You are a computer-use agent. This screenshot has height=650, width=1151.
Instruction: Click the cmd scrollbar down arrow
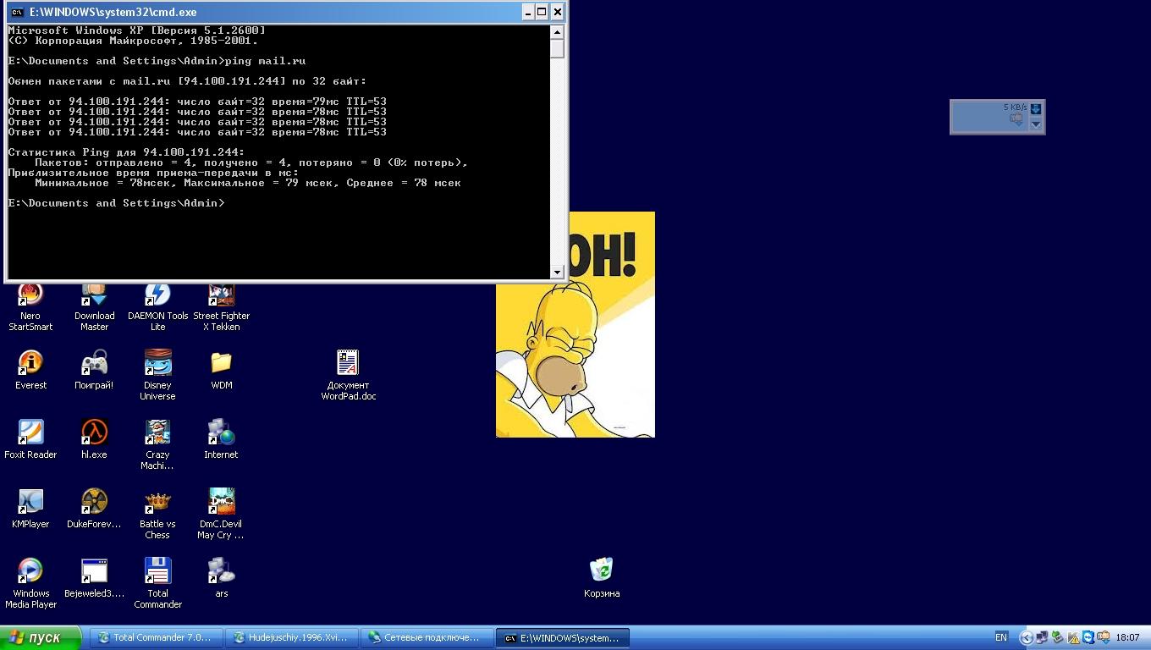coord(557,272)
